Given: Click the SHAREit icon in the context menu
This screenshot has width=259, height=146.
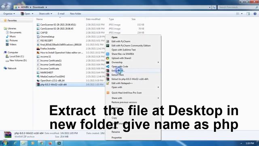Looking at the screenshot, I should (x=108, y=54).
